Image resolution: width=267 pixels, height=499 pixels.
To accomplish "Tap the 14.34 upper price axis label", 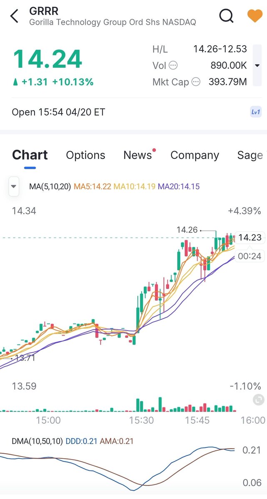I will [x=24, y=211].
